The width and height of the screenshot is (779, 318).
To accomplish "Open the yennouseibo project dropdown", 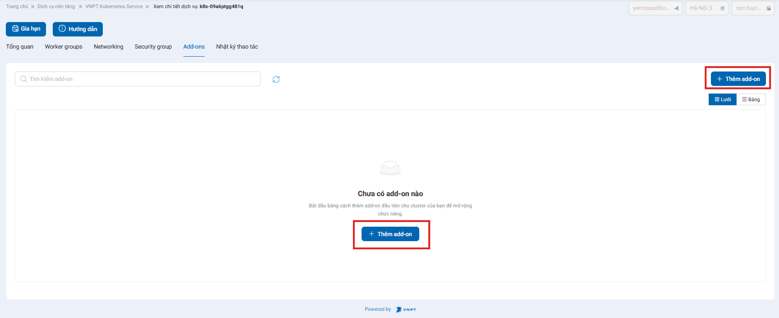I will click(655, 8).
